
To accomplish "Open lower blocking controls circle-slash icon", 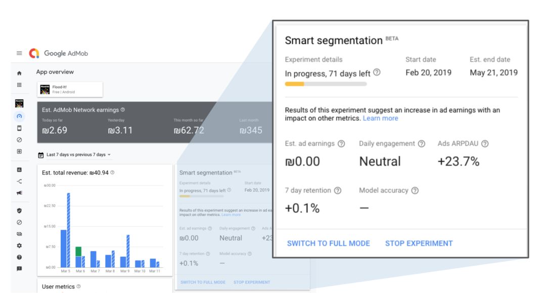I will [19, 222].
